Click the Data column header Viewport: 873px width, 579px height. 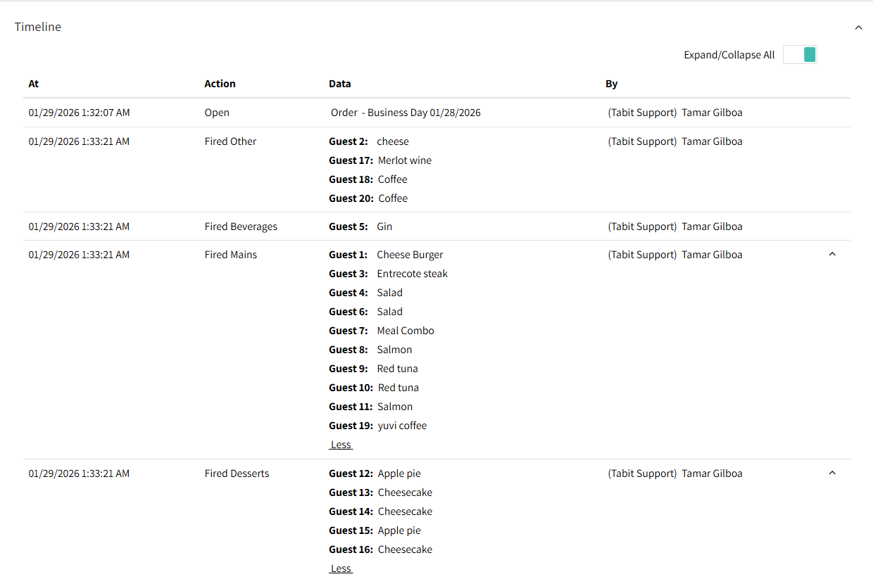click(339, 84)
